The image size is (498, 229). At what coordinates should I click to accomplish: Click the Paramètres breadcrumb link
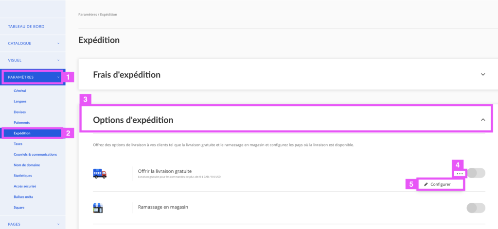88,15
